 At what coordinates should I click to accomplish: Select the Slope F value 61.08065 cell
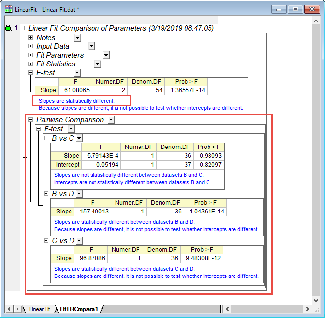[74, 90]
